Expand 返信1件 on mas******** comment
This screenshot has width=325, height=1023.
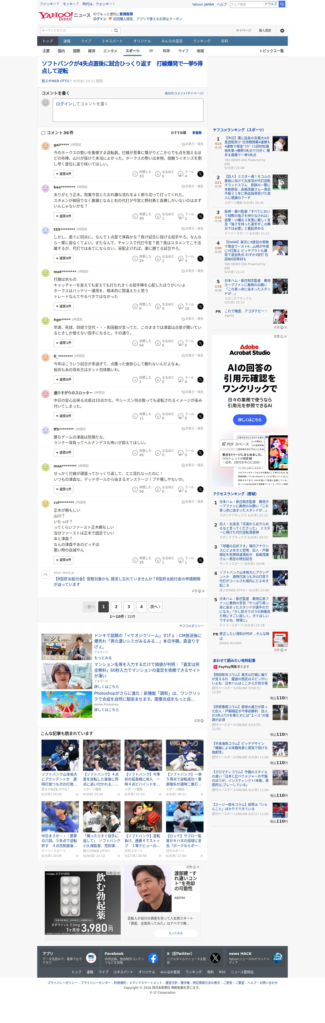tap(64, 489)
